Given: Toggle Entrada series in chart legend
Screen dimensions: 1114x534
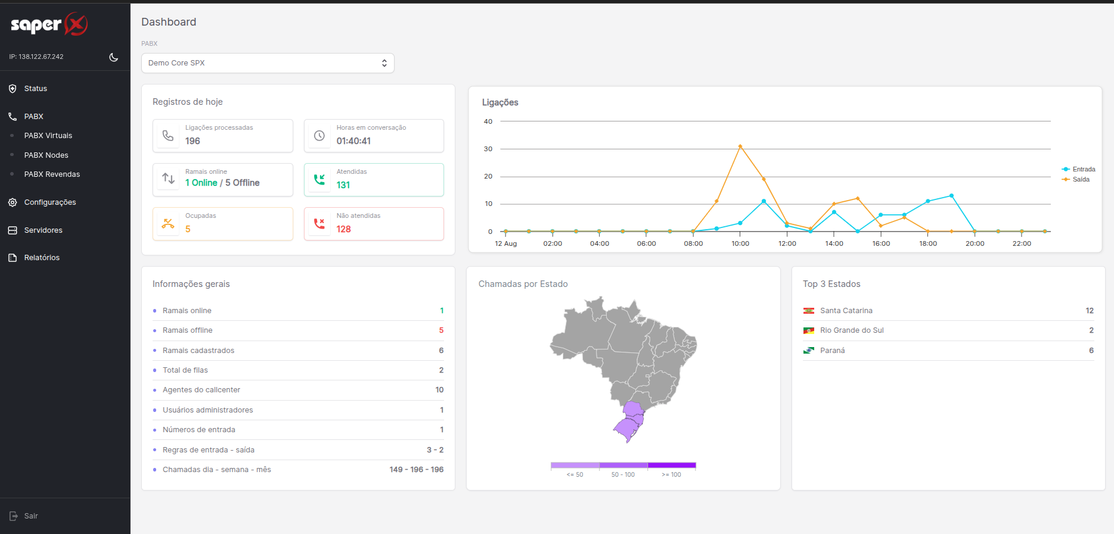Looking at the screenshot, I should [x=1079, y=170].
